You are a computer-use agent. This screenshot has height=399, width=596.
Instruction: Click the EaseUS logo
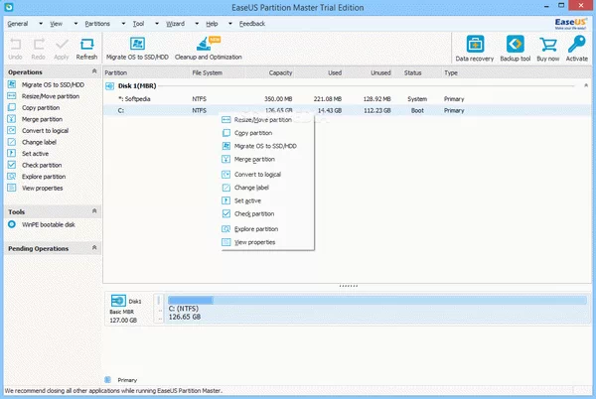570,24
